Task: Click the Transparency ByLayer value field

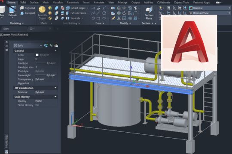Action: [x=46, y=79]
